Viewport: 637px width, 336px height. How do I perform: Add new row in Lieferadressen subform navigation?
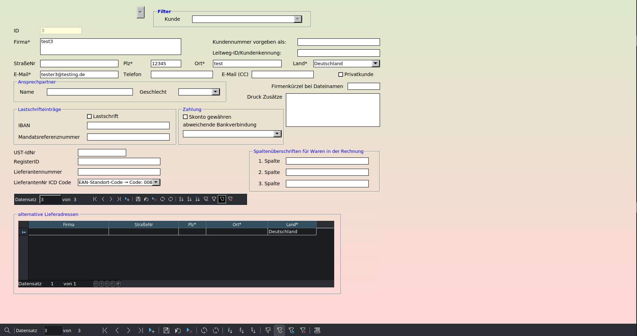click(118, 284)
